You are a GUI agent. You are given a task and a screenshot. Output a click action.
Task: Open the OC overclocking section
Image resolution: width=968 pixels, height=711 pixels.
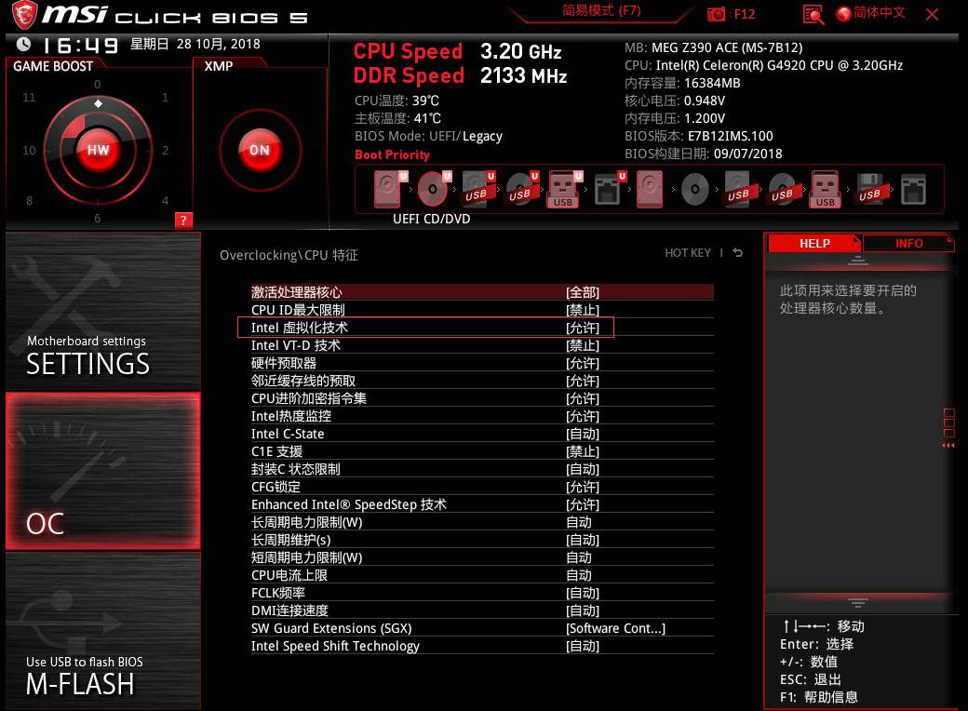pyautogui.click(x=103, y=471)
